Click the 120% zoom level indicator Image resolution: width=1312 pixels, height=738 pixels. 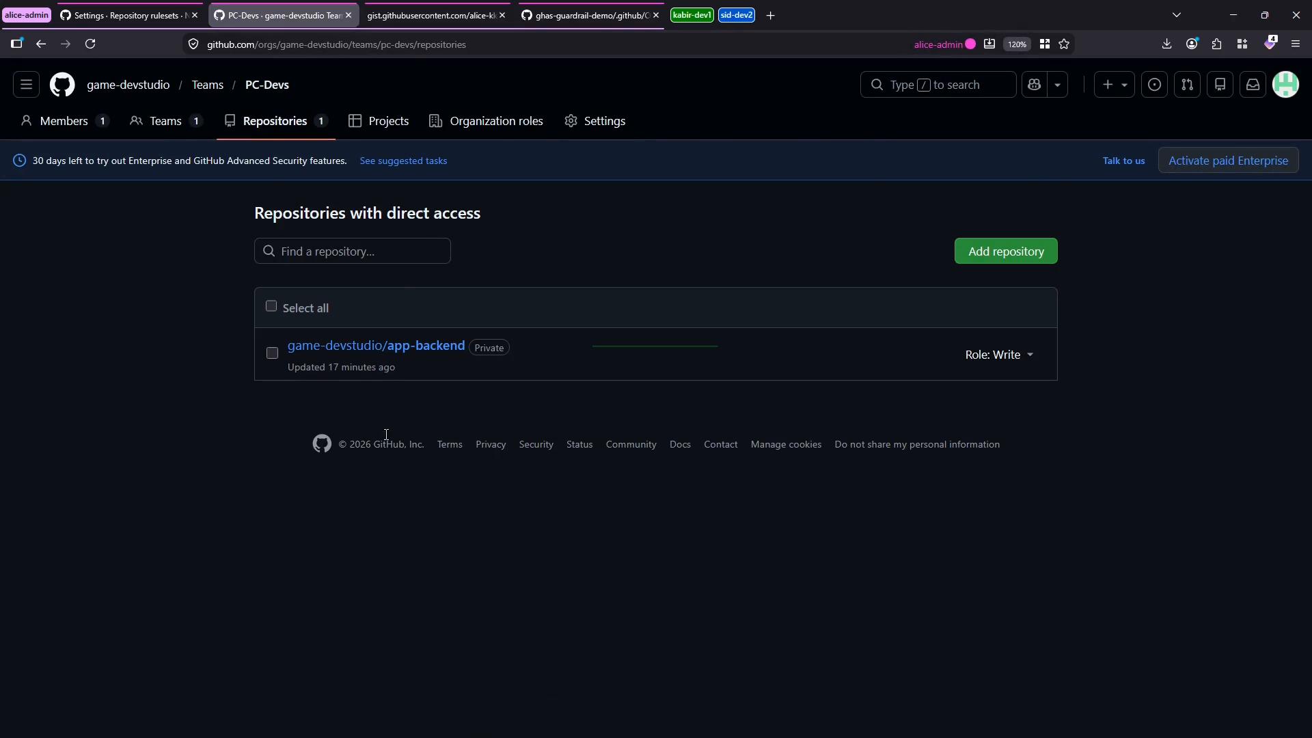[1017, 44]
